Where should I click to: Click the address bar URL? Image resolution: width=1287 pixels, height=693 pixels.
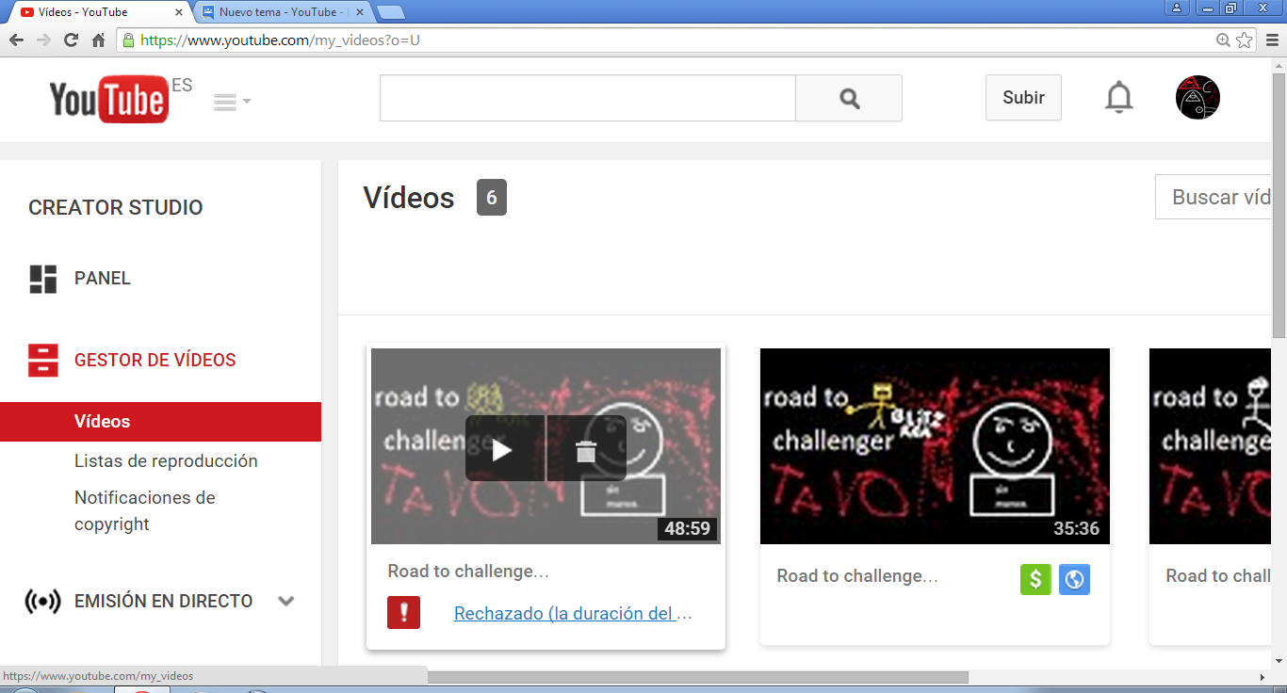(280, 40)
